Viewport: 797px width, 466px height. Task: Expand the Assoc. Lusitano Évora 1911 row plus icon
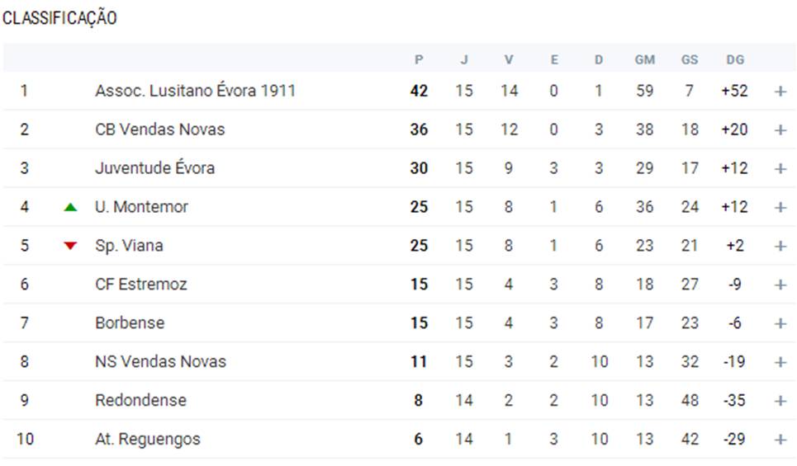(780, 91)
